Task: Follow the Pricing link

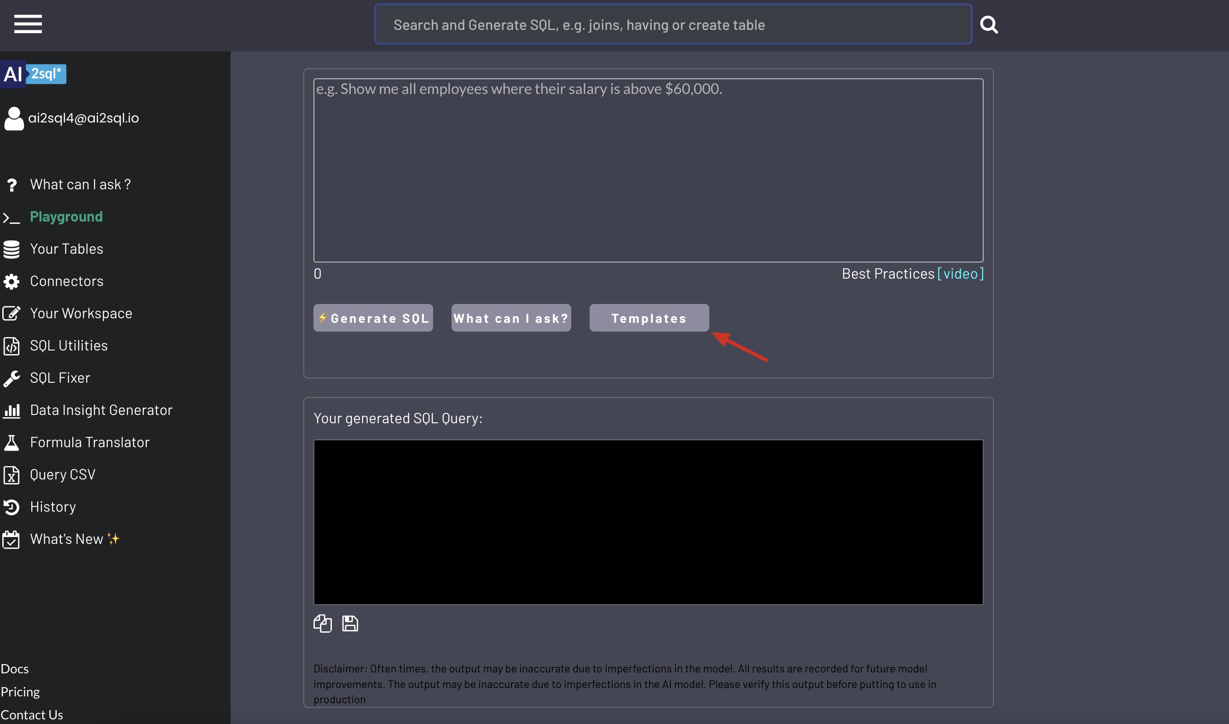Action: coord(20,691)
